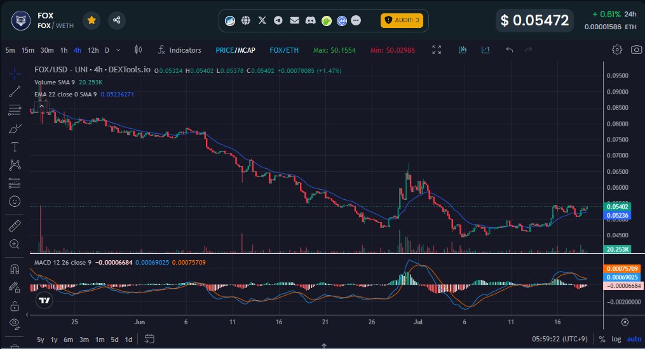Viewport: 645px width, 349px height.
Task: Toggle the PRICE/MCAP display
Action: 235,50
